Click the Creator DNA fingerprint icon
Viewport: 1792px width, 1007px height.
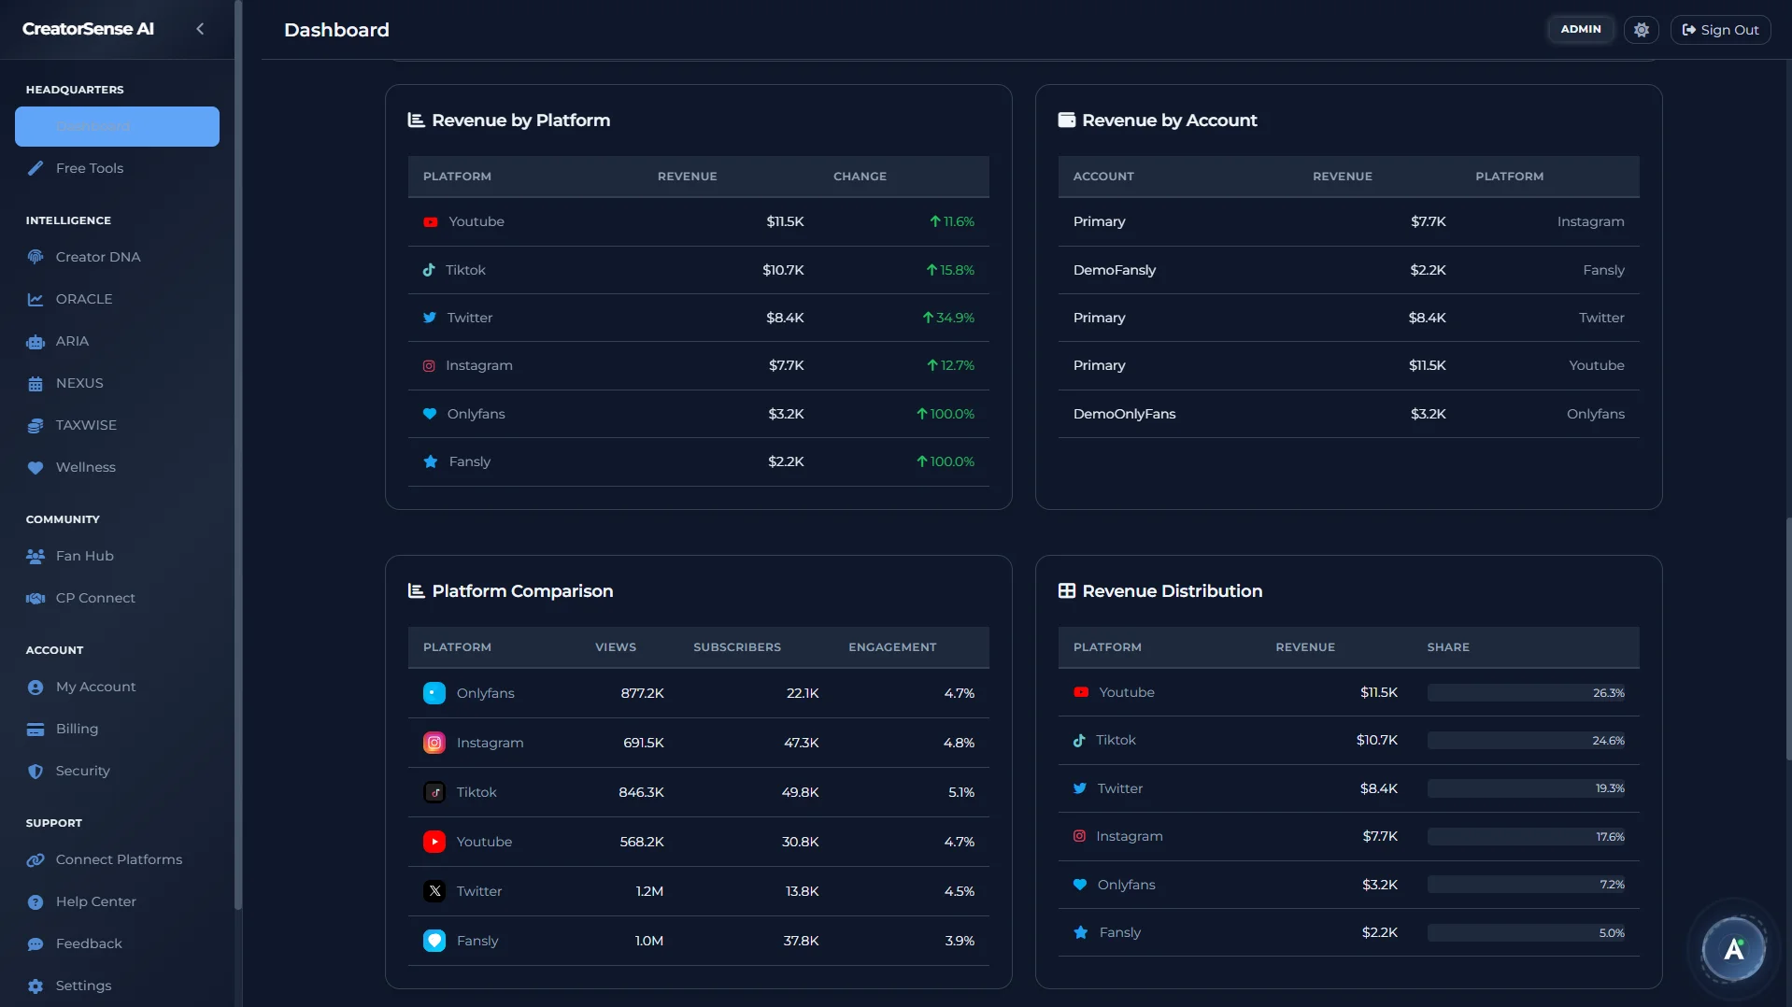36,257
